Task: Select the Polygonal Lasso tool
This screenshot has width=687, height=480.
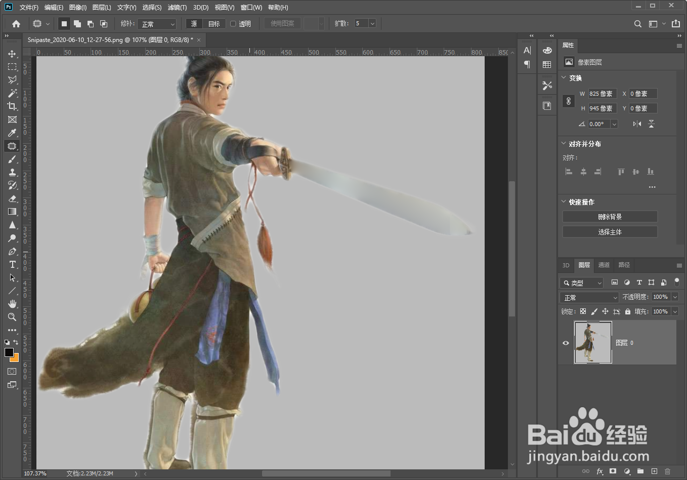Action: pos(12,80)
